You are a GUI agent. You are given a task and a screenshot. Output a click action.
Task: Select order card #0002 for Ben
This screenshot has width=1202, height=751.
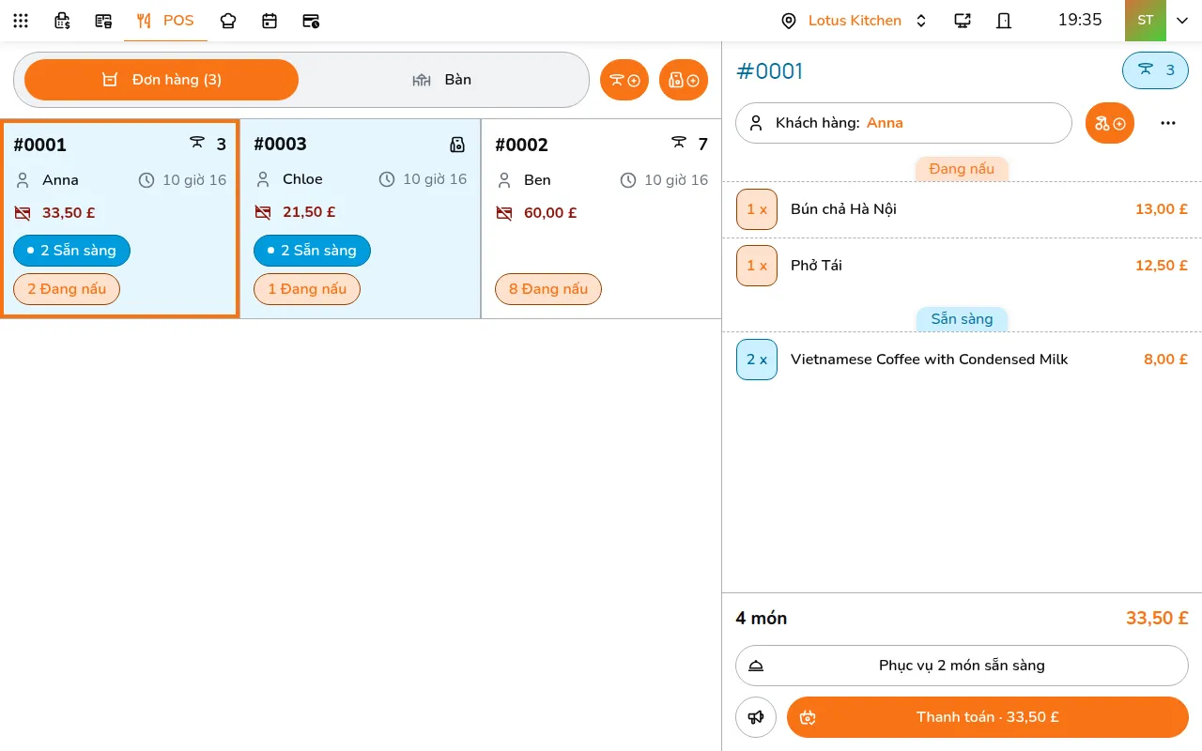[x=601, y=219]
